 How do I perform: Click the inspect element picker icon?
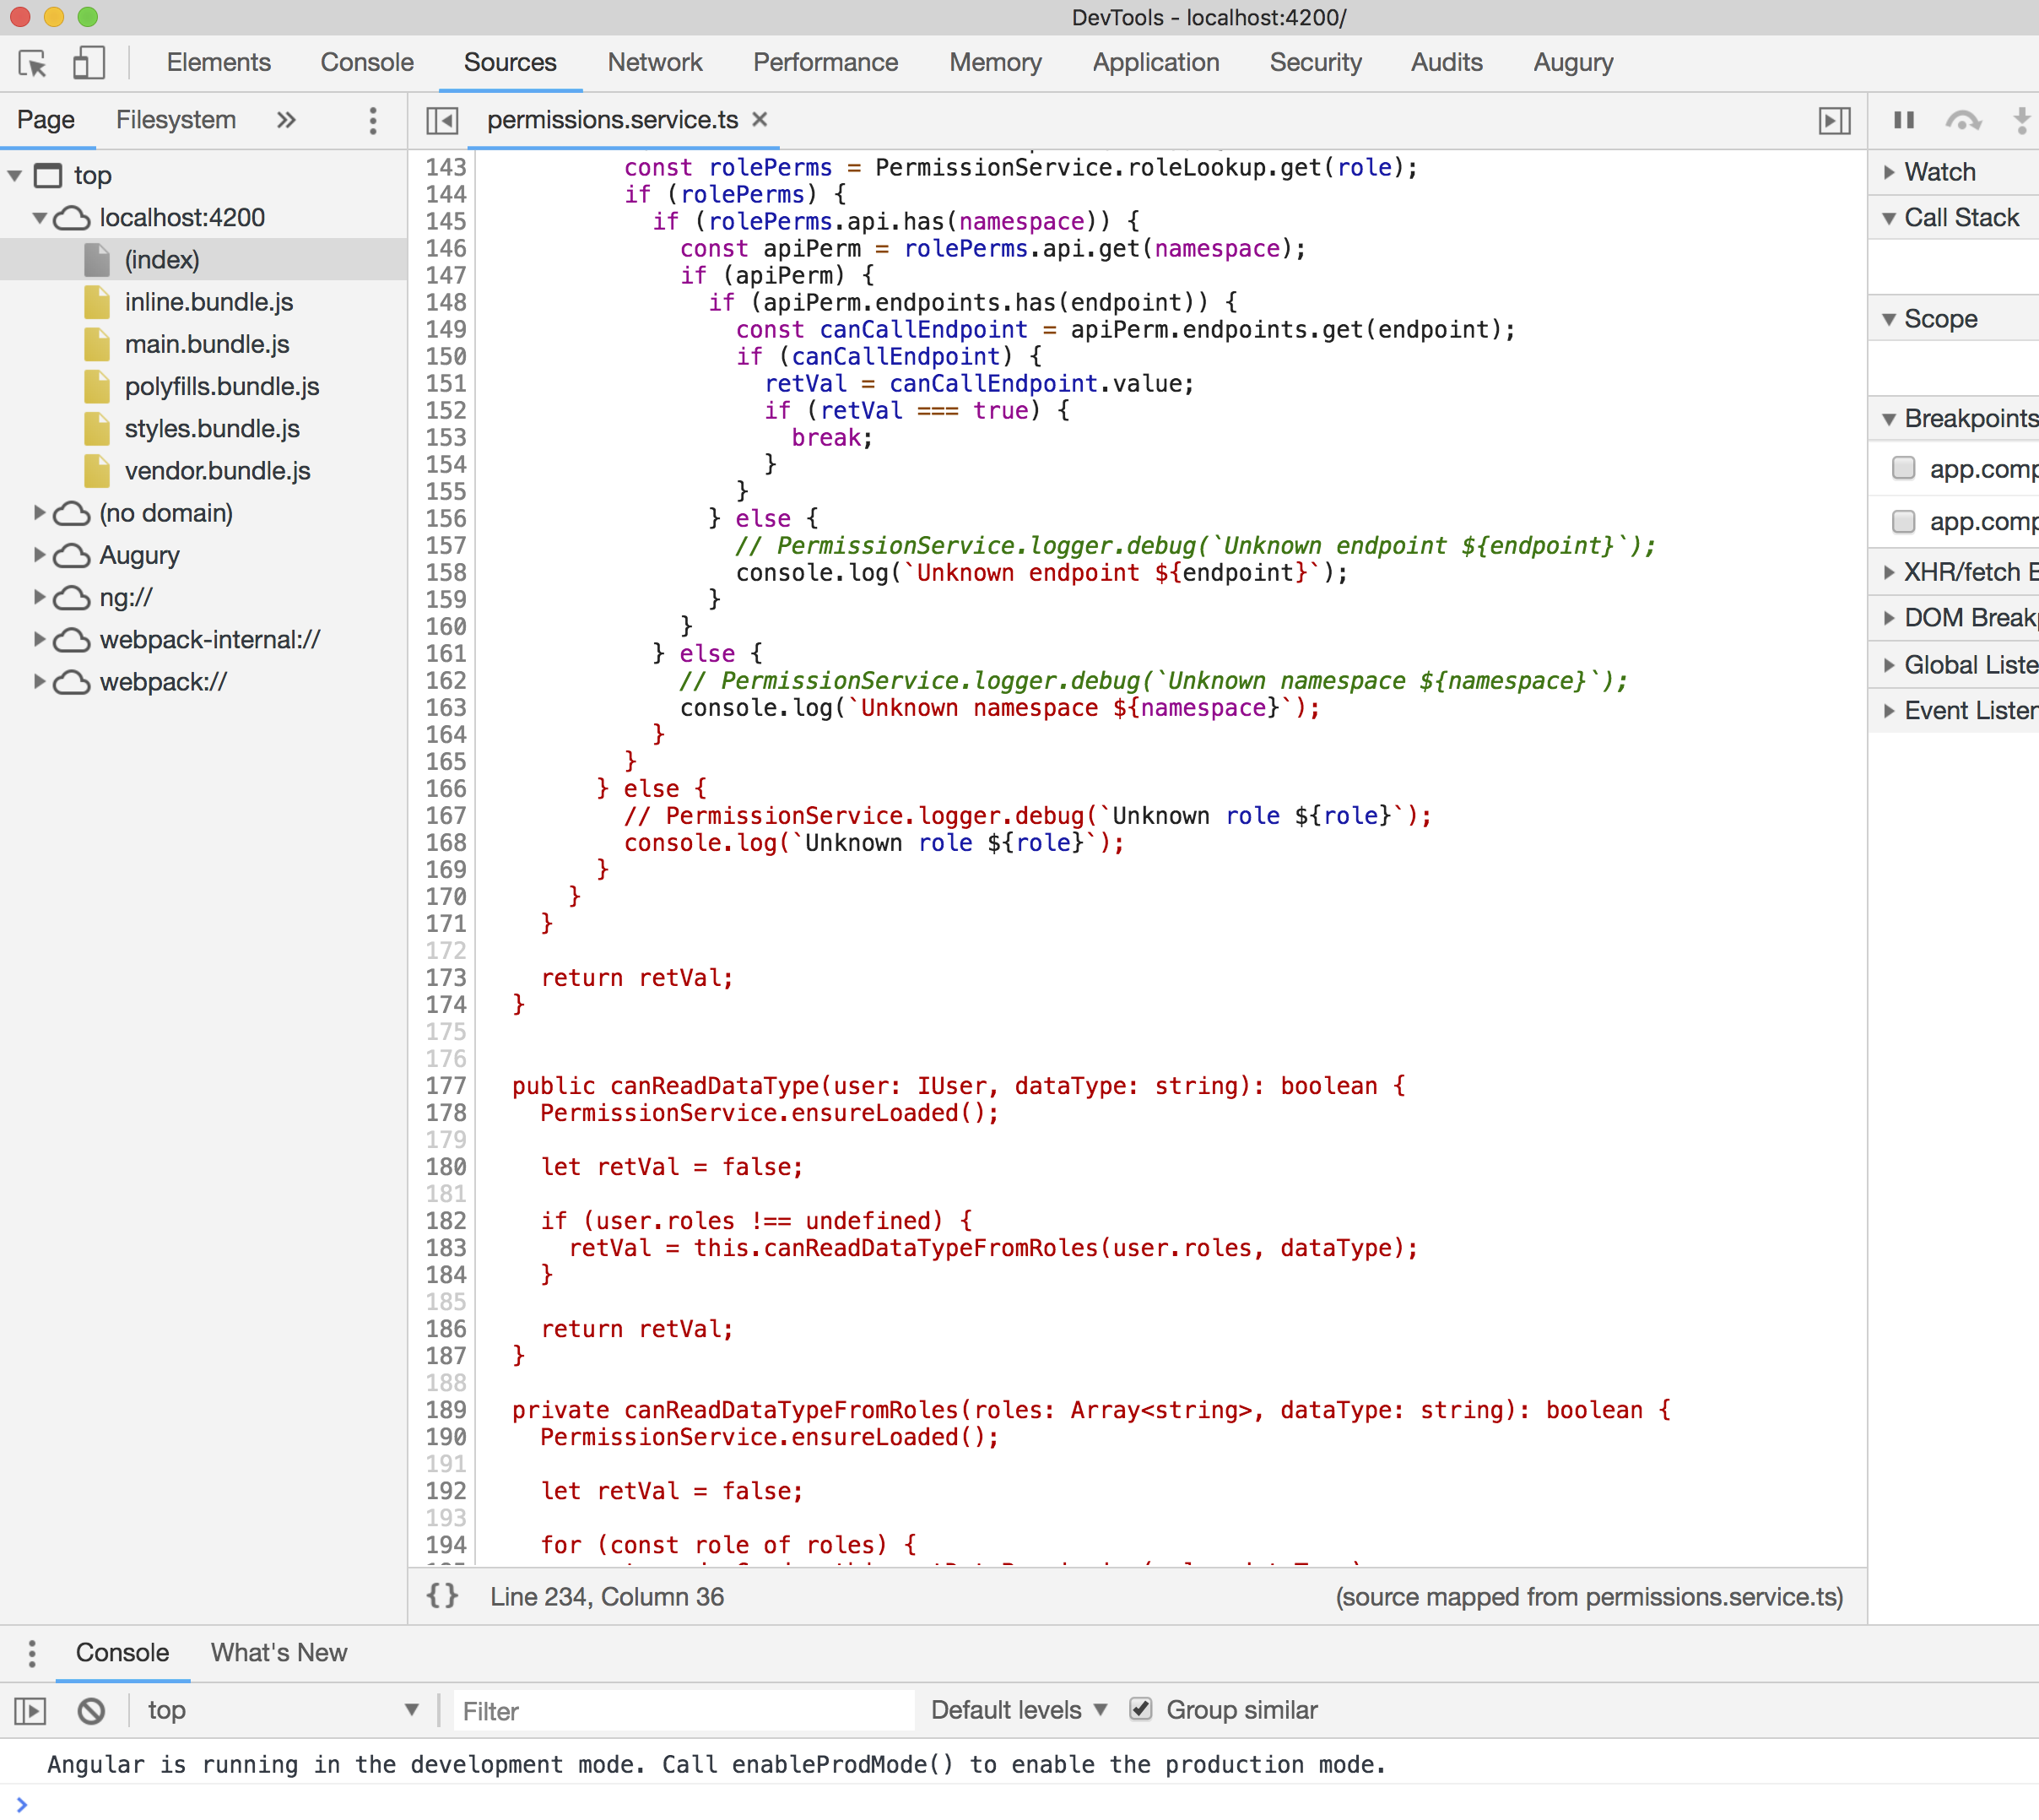[x=32, y=63]
